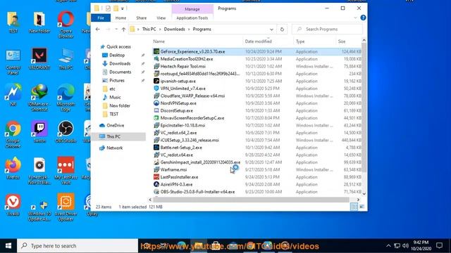Select Documents in the navigation pane

click(121, 72)
